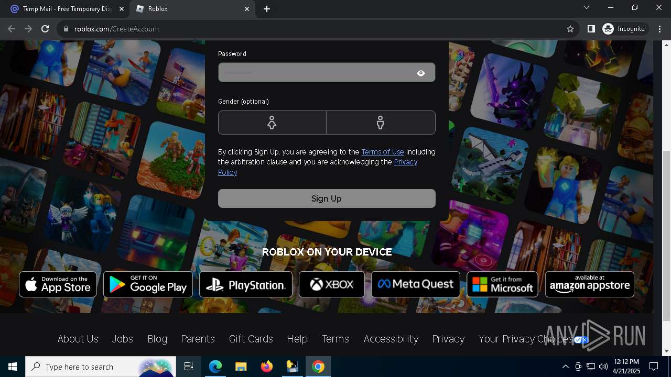Open the Parents footer link
The image size is (671, 377).
tap(198, 339)
